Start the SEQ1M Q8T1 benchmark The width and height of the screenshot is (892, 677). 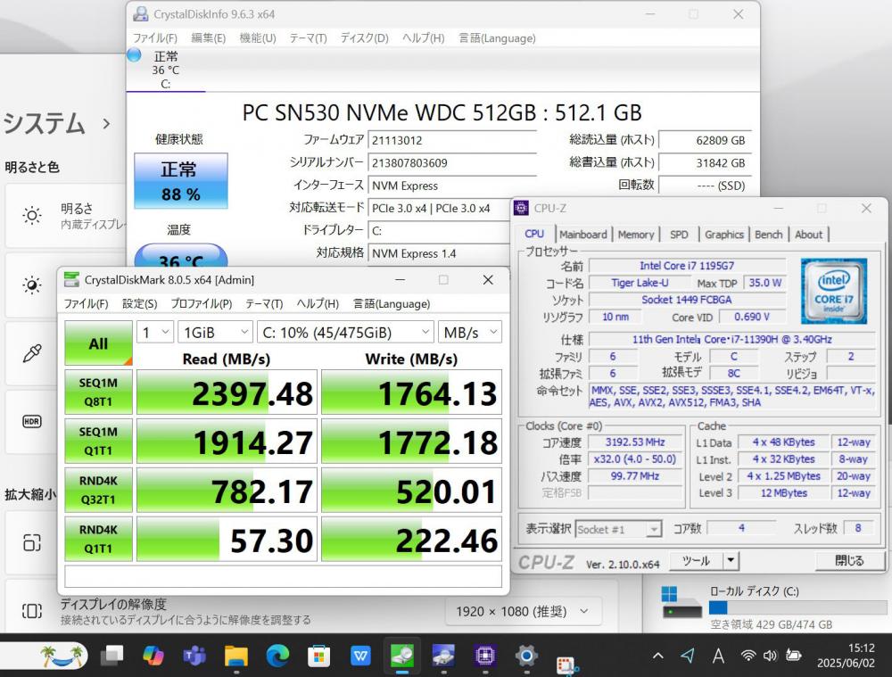point(98,392)
